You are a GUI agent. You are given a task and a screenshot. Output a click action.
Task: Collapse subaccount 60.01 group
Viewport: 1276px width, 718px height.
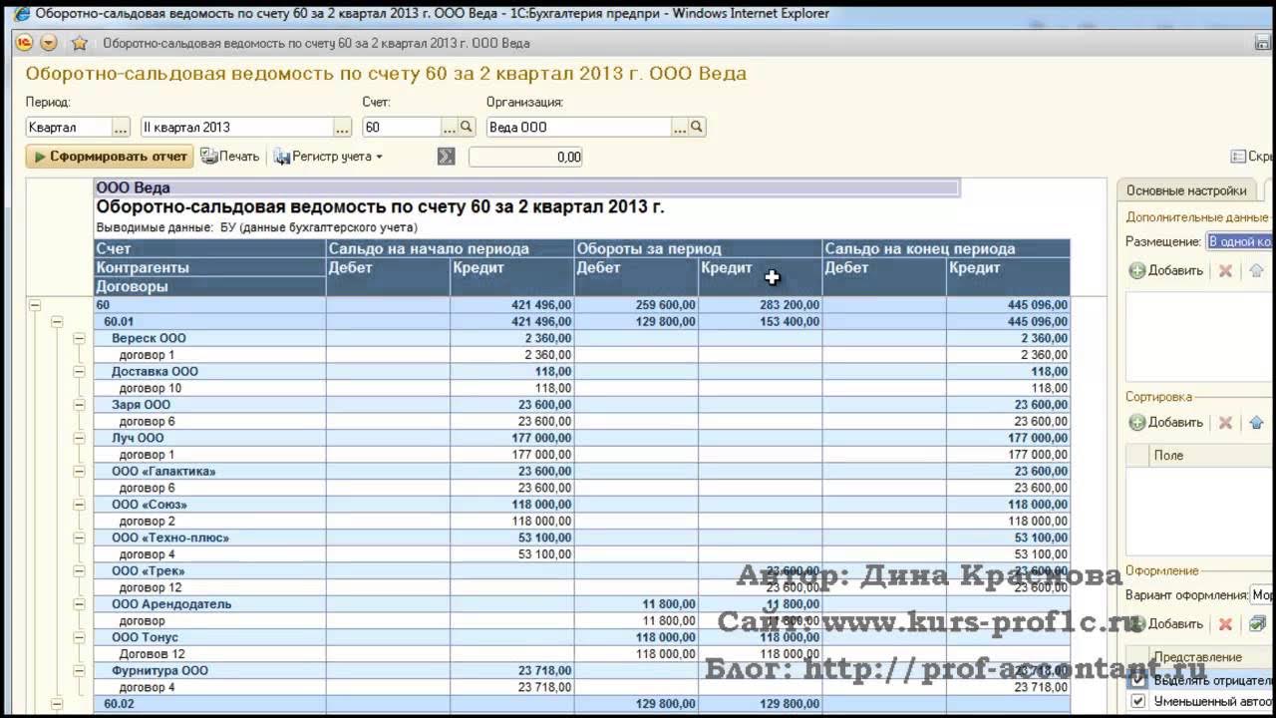[x=56, y=322]
